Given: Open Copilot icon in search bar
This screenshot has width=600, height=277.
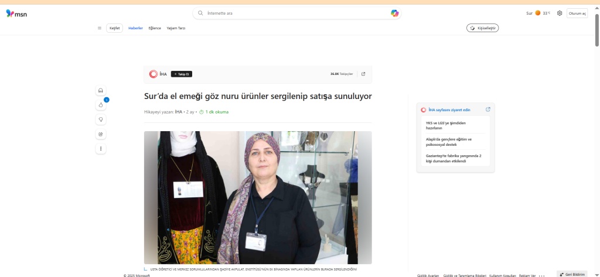Looking at the screenshot, I should (395, 13).
